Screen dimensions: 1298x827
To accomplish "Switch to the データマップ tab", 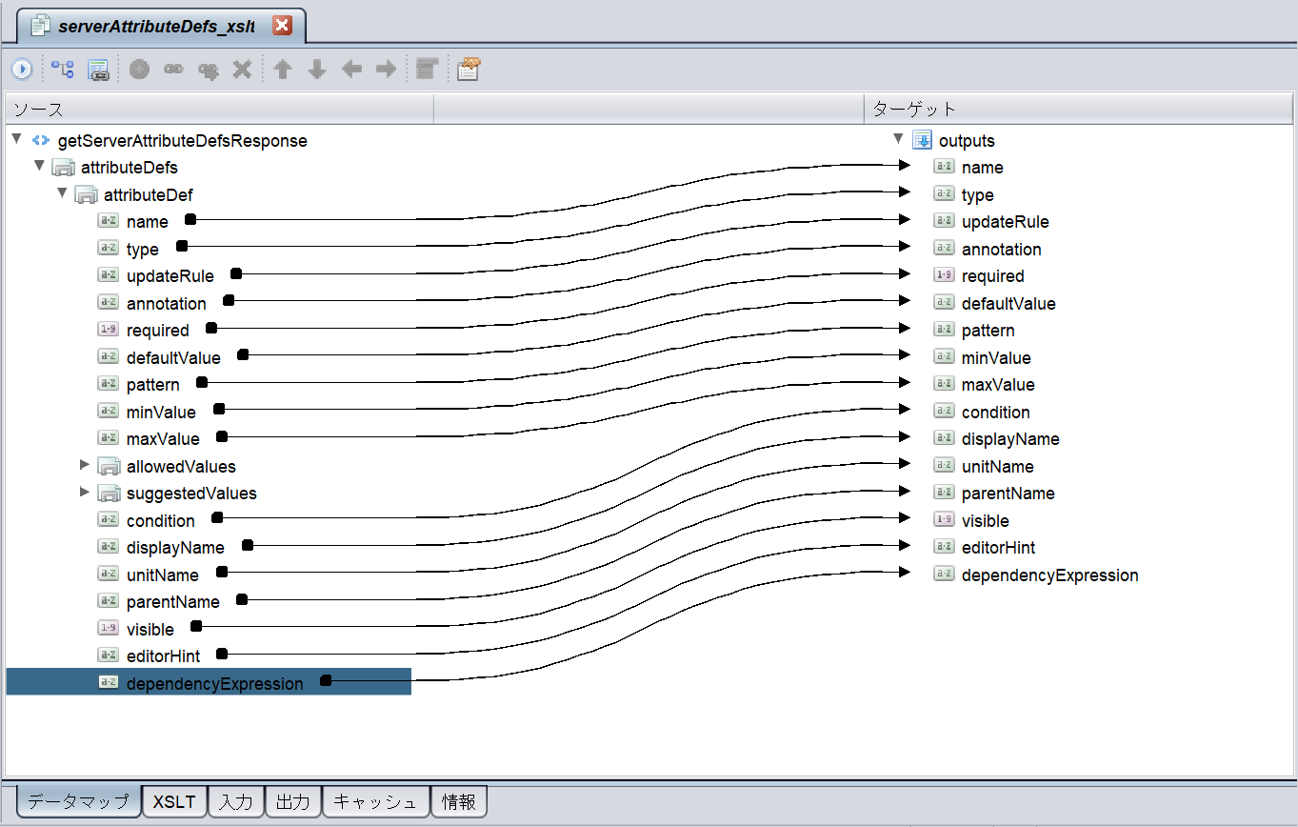I will pos(78,801).
